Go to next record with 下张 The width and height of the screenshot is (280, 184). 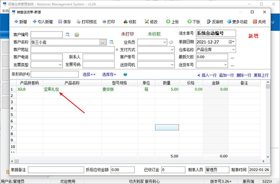tap(194, 22)
